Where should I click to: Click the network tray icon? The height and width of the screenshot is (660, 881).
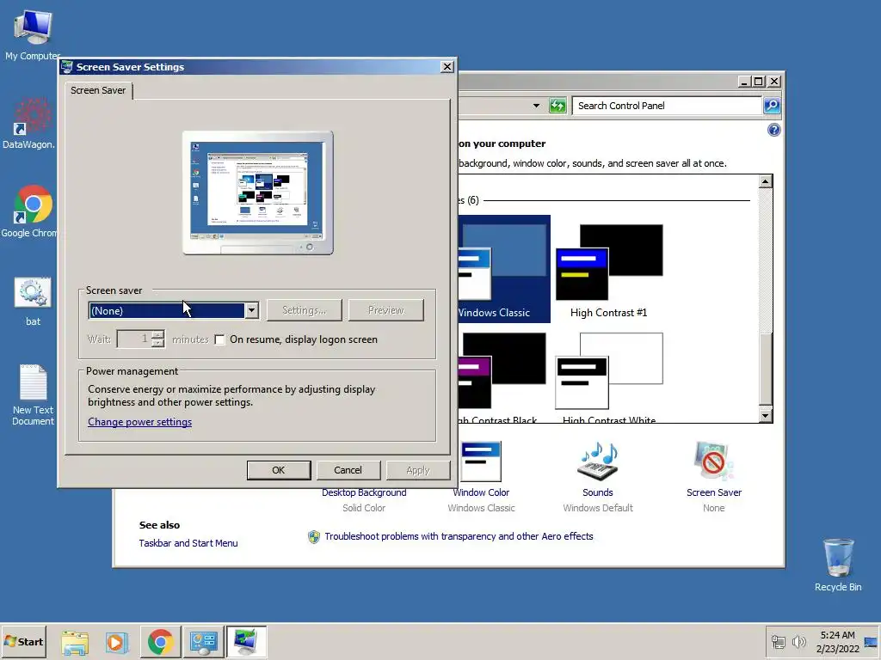tap(778, 641)
